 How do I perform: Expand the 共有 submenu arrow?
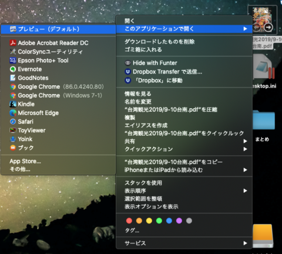(245, 141)
